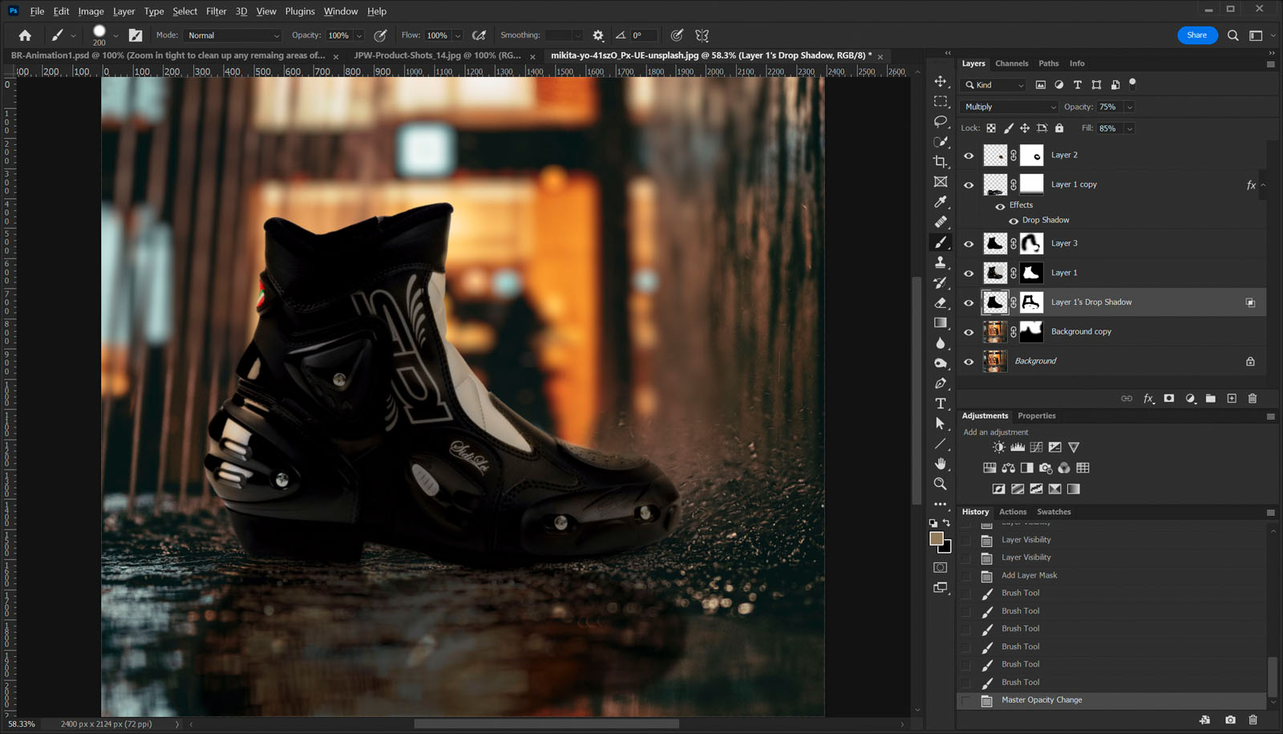The height and width of the screenshot is (734, 1283).
Task: Open brush Mode Normal dropdown
Action: click(x=233, y=35)
